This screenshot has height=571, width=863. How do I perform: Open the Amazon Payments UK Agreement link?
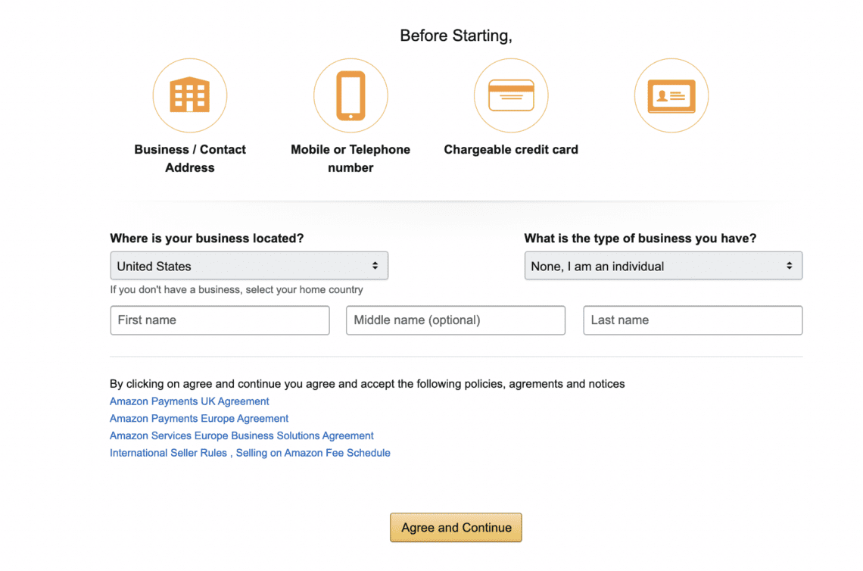pyautogui.click(x=189, y=401)
